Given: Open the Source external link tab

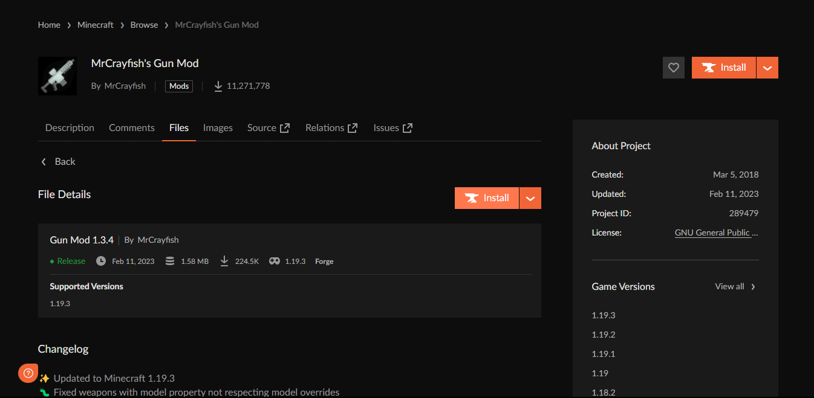Looking at the screenshot, I should point(269,128).
